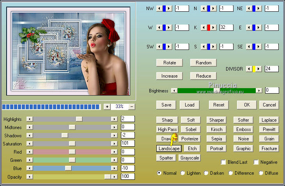The image size is (285, 186).
Task: Click the Brightness left arrow
Action: pyautogui.click(x=174, y=90)
